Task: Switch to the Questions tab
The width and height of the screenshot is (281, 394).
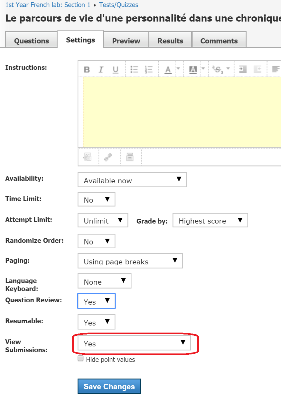Action: (x=32, y=41)
